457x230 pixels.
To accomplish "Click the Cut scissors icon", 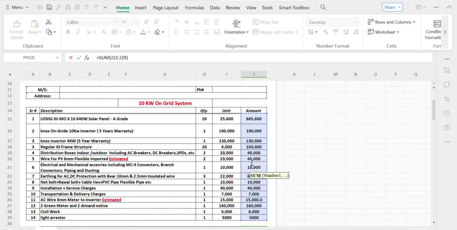I will [48, 22].
